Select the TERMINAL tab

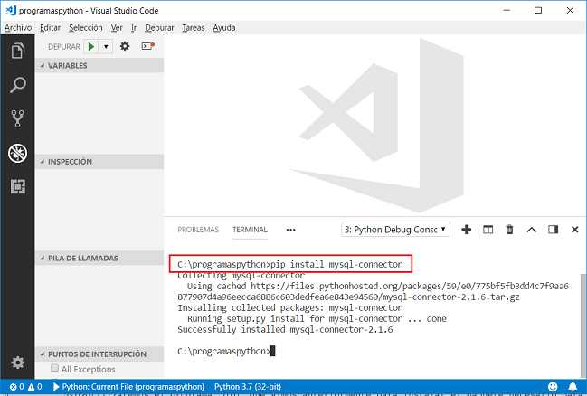[250, 230]
